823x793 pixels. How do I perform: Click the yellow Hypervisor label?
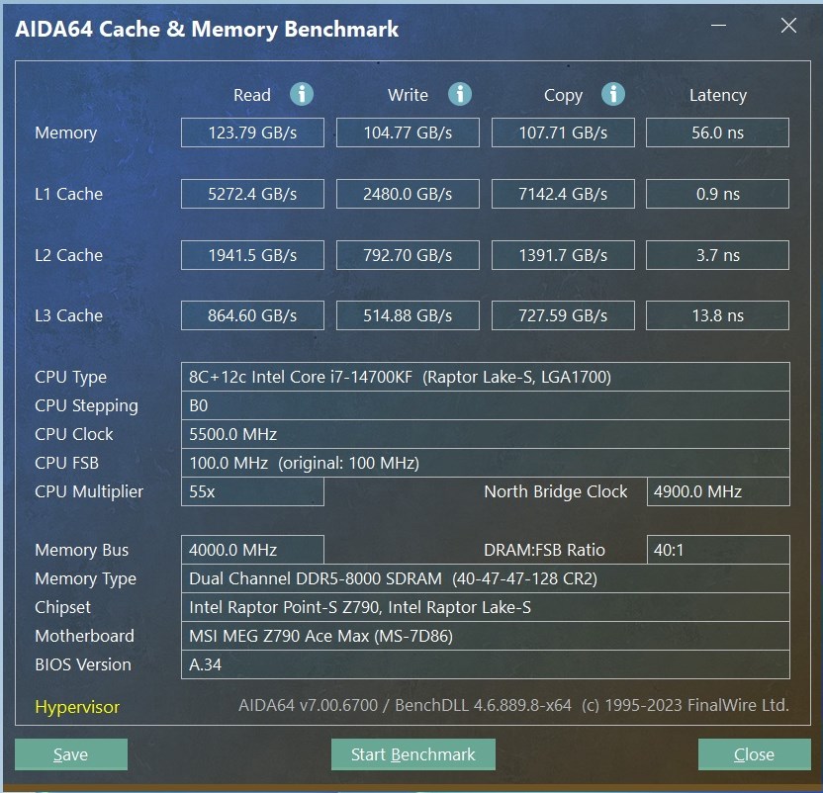pos(77,707)
